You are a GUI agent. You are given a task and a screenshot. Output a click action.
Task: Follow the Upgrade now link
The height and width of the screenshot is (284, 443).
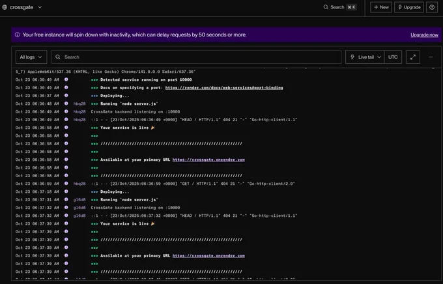(x=424, y=35)
